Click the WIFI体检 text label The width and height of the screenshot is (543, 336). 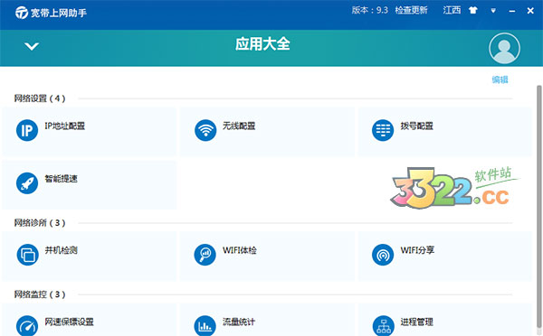coord(240,250)
